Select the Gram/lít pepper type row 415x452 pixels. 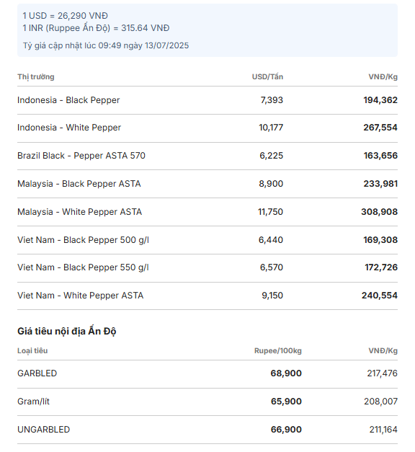click(207, 402)
